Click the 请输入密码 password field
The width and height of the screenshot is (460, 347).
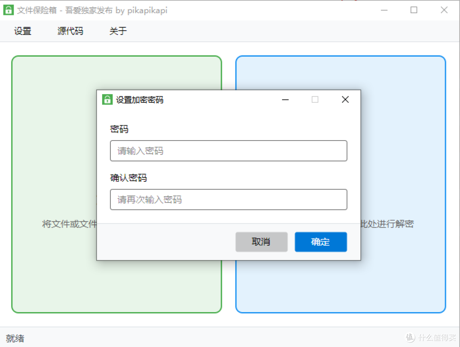[x=229, y=151]
